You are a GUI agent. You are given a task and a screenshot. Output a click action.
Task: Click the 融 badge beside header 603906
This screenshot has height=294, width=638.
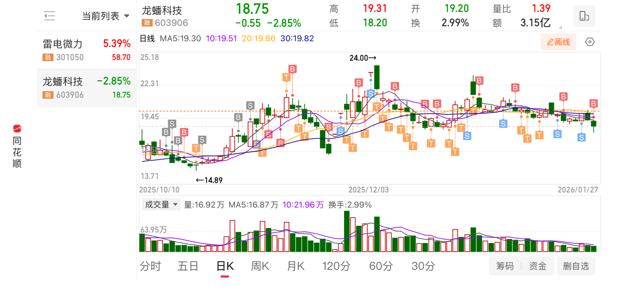(x=147, y=23)
